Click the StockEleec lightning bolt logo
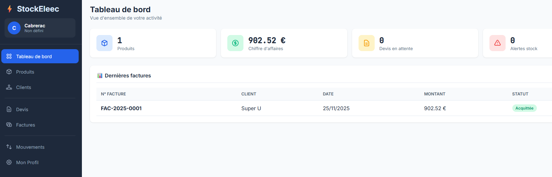 [10, 9]
